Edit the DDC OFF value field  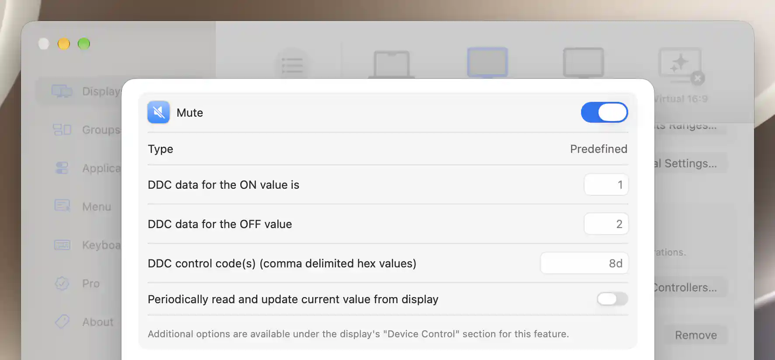[x=606, y=224]
